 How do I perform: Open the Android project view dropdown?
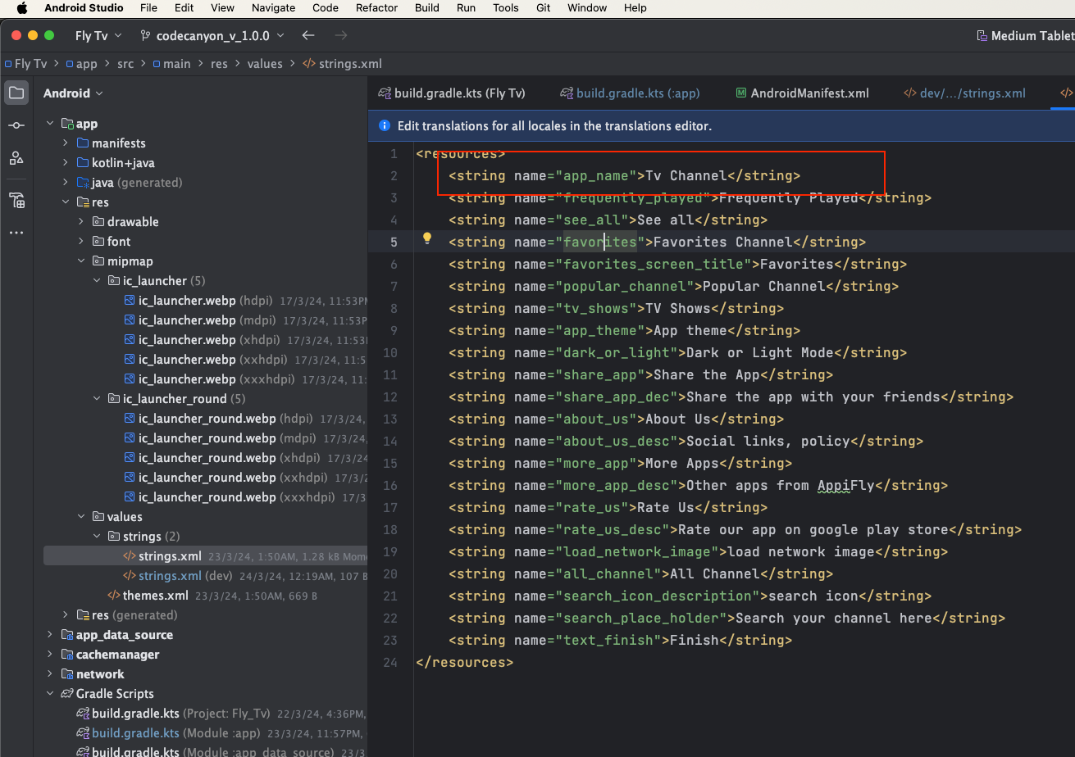(x=73, y=93)
